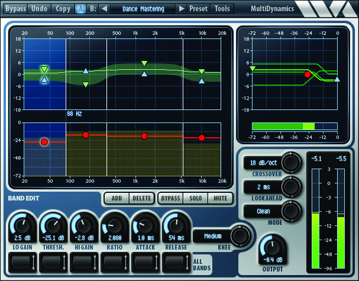Viewport: 359px width, 281px height.
Task: Click the RELEASE knob
Action: click(176, 226)
